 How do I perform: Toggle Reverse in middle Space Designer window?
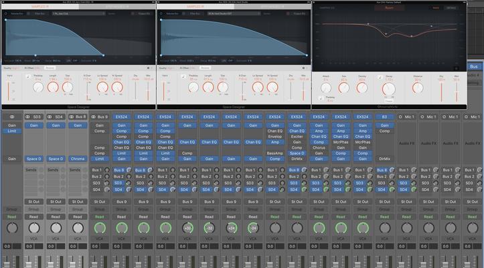coord(205,68)
